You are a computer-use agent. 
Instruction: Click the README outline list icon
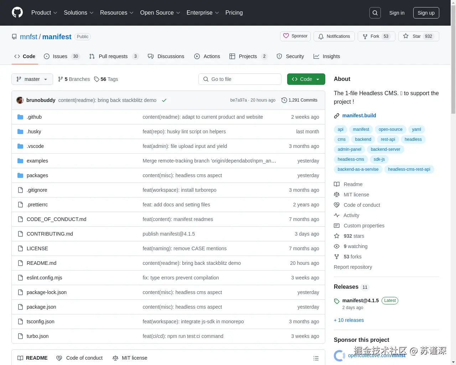316,358
